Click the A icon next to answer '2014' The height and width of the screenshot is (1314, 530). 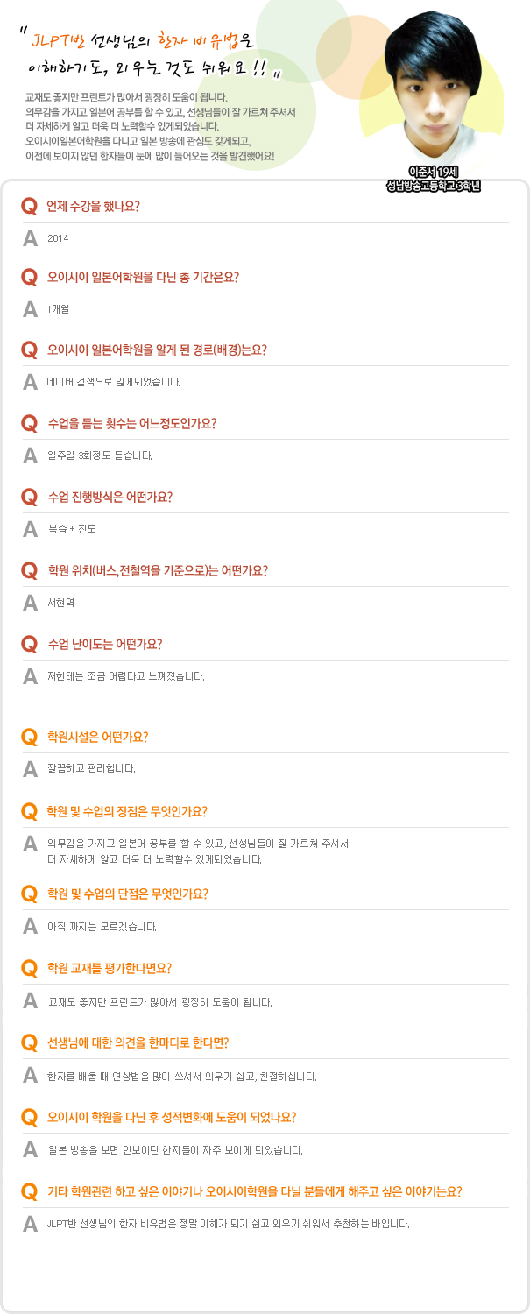[x=30, y=237]
